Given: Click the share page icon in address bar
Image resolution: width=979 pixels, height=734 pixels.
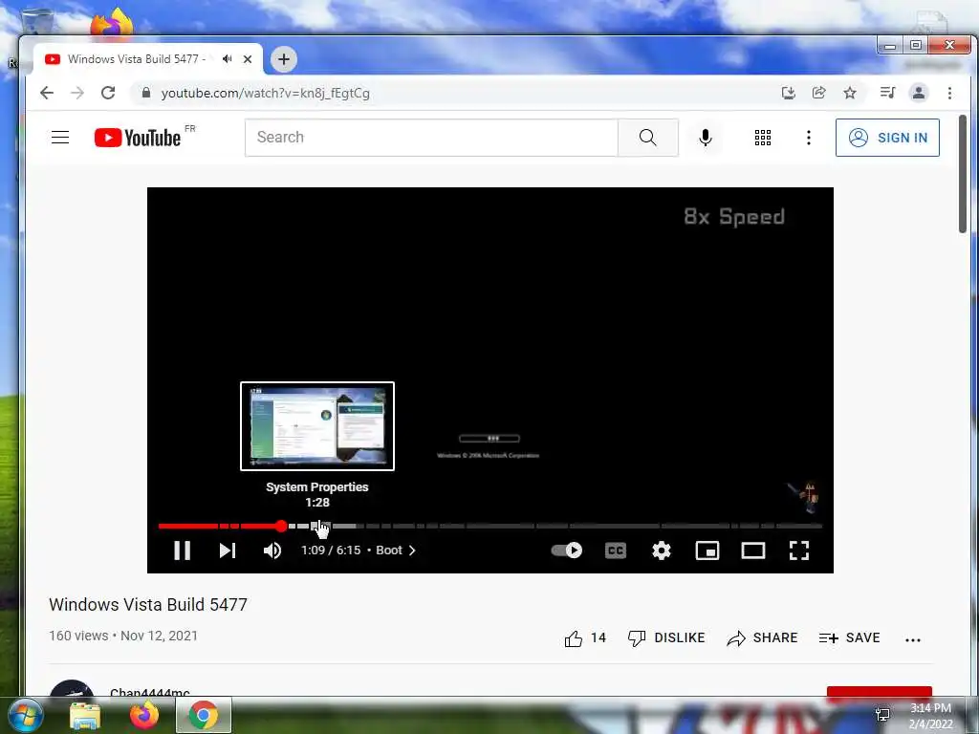Looking at the screenshot, I should [x=818, y=93].
